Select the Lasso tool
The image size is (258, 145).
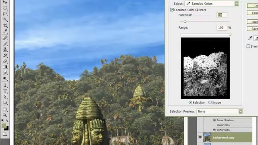click(5, 14)
